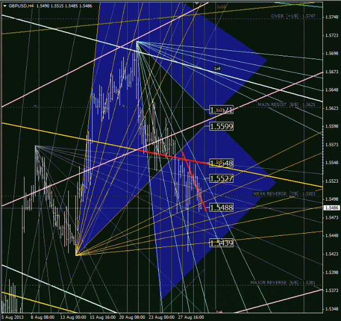Select the WEAK REVERSE [7/8] - 1.5503 label

coord(284,194)
